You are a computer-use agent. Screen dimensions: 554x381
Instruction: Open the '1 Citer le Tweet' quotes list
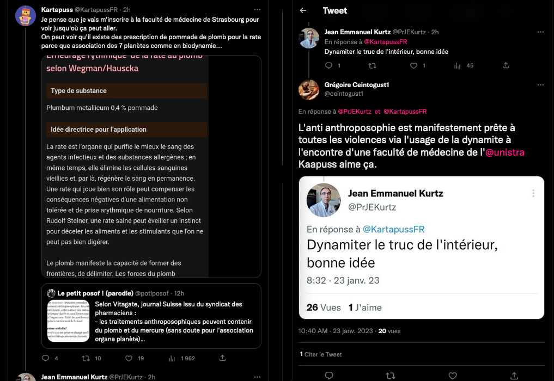(x=321, y=354)
